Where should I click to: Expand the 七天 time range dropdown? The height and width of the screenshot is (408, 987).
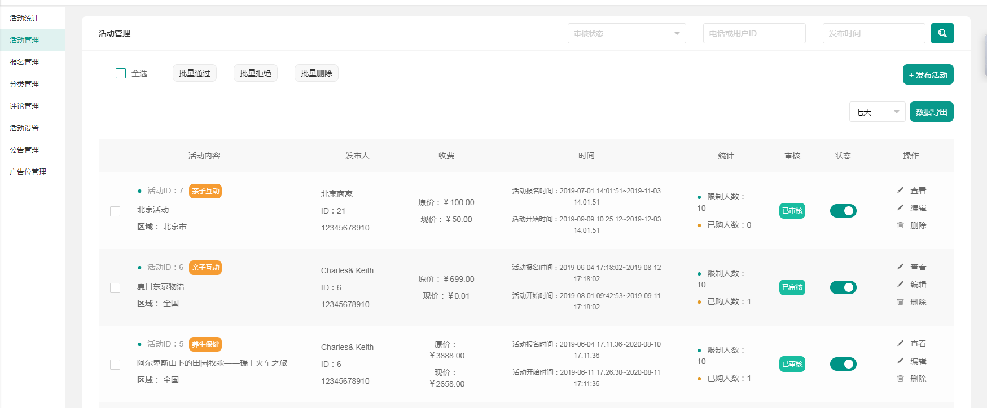(877, 112)
